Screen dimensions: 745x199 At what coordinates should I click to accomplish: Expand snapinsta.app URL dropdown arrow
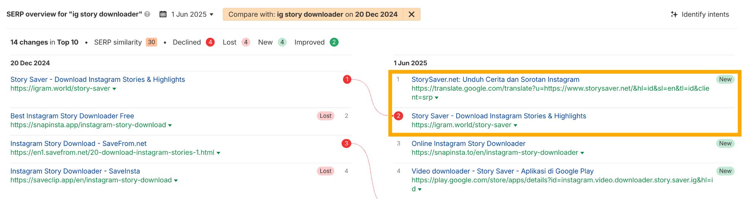click(170, 125)
